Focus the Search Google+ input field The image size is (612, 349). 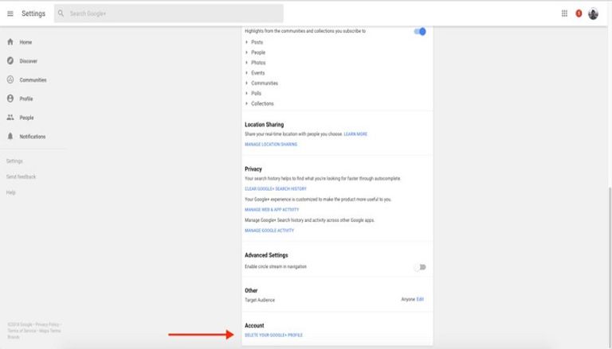tap(171, 14)
